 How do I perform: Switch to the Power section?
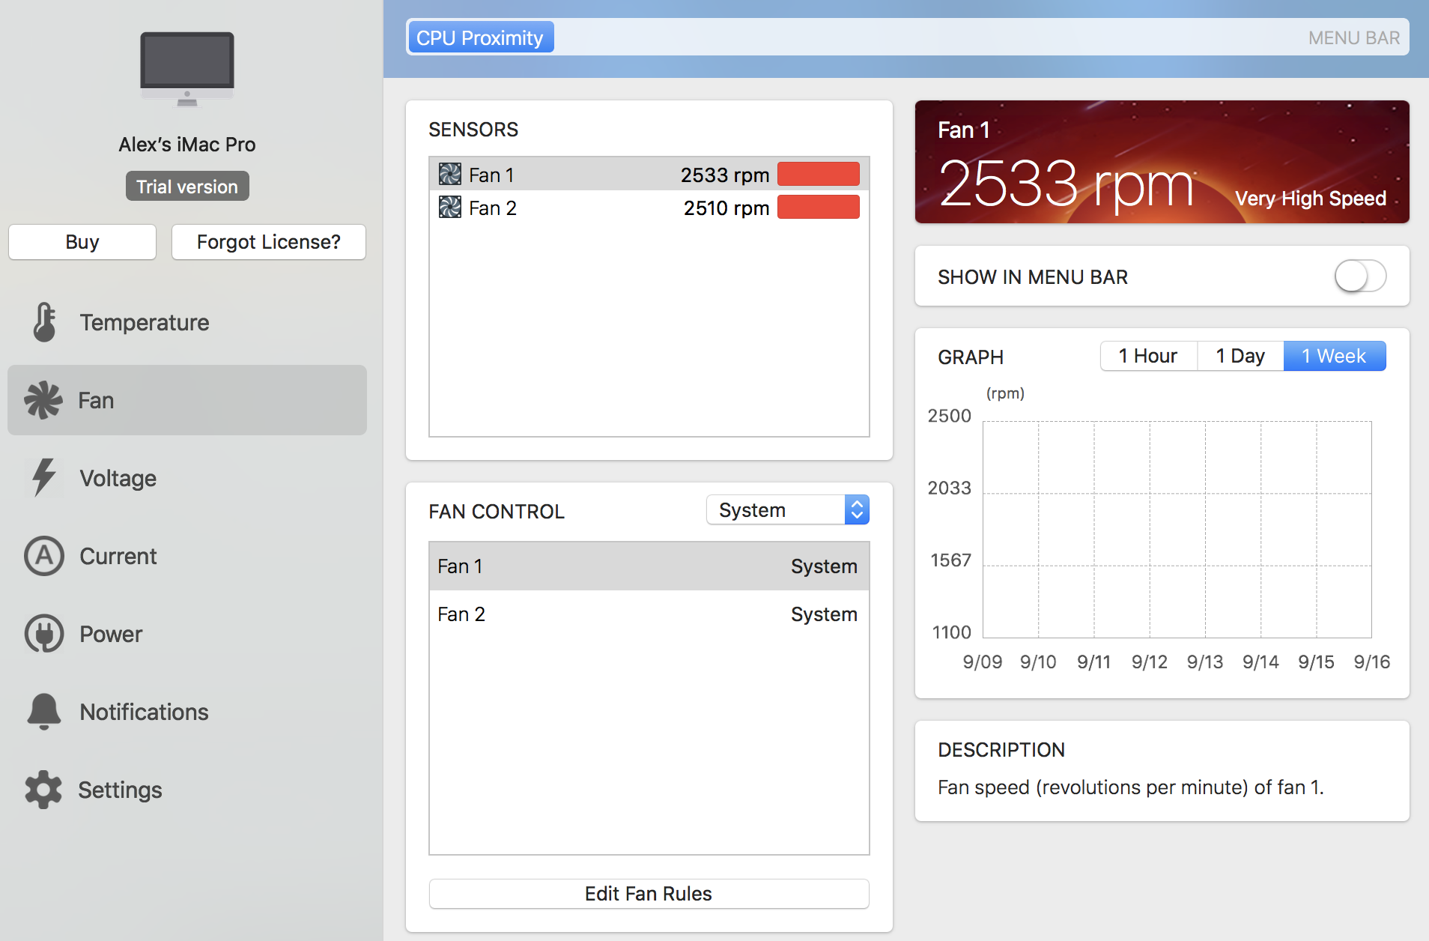click(x=187, y=634)
